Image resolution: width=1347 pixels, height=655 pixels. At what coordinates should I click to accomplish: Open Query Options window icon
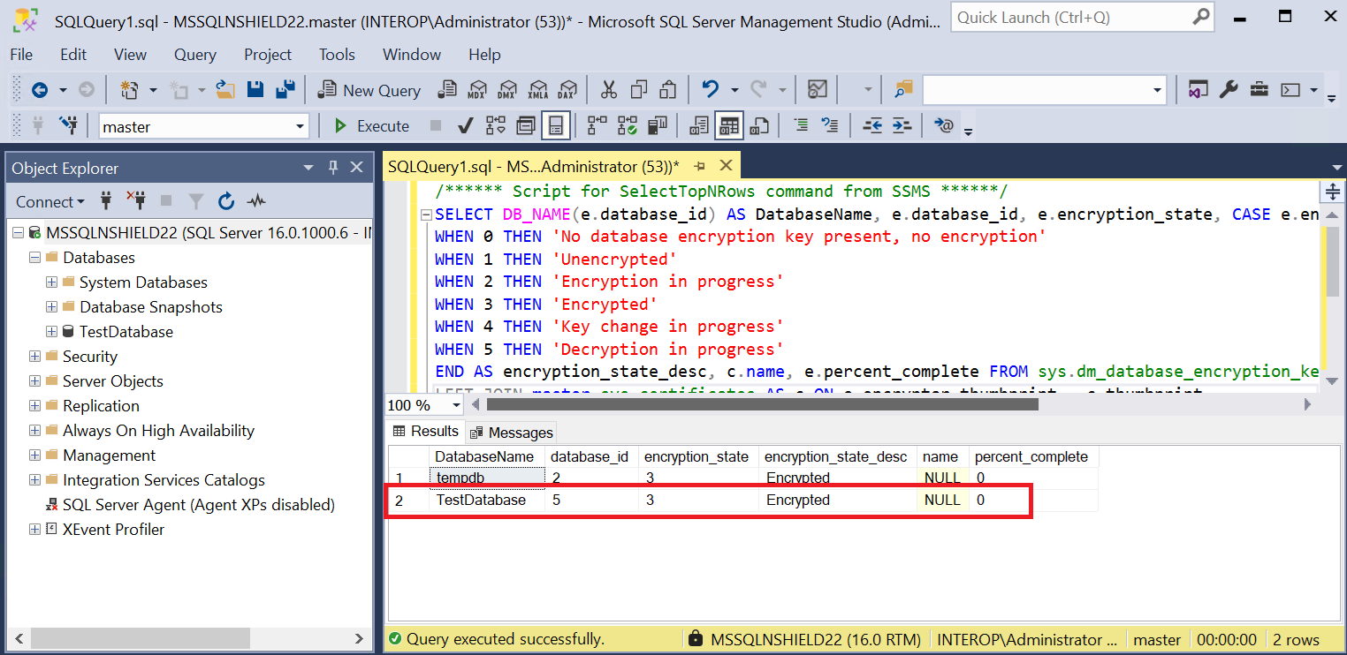(x=526, y=126)
